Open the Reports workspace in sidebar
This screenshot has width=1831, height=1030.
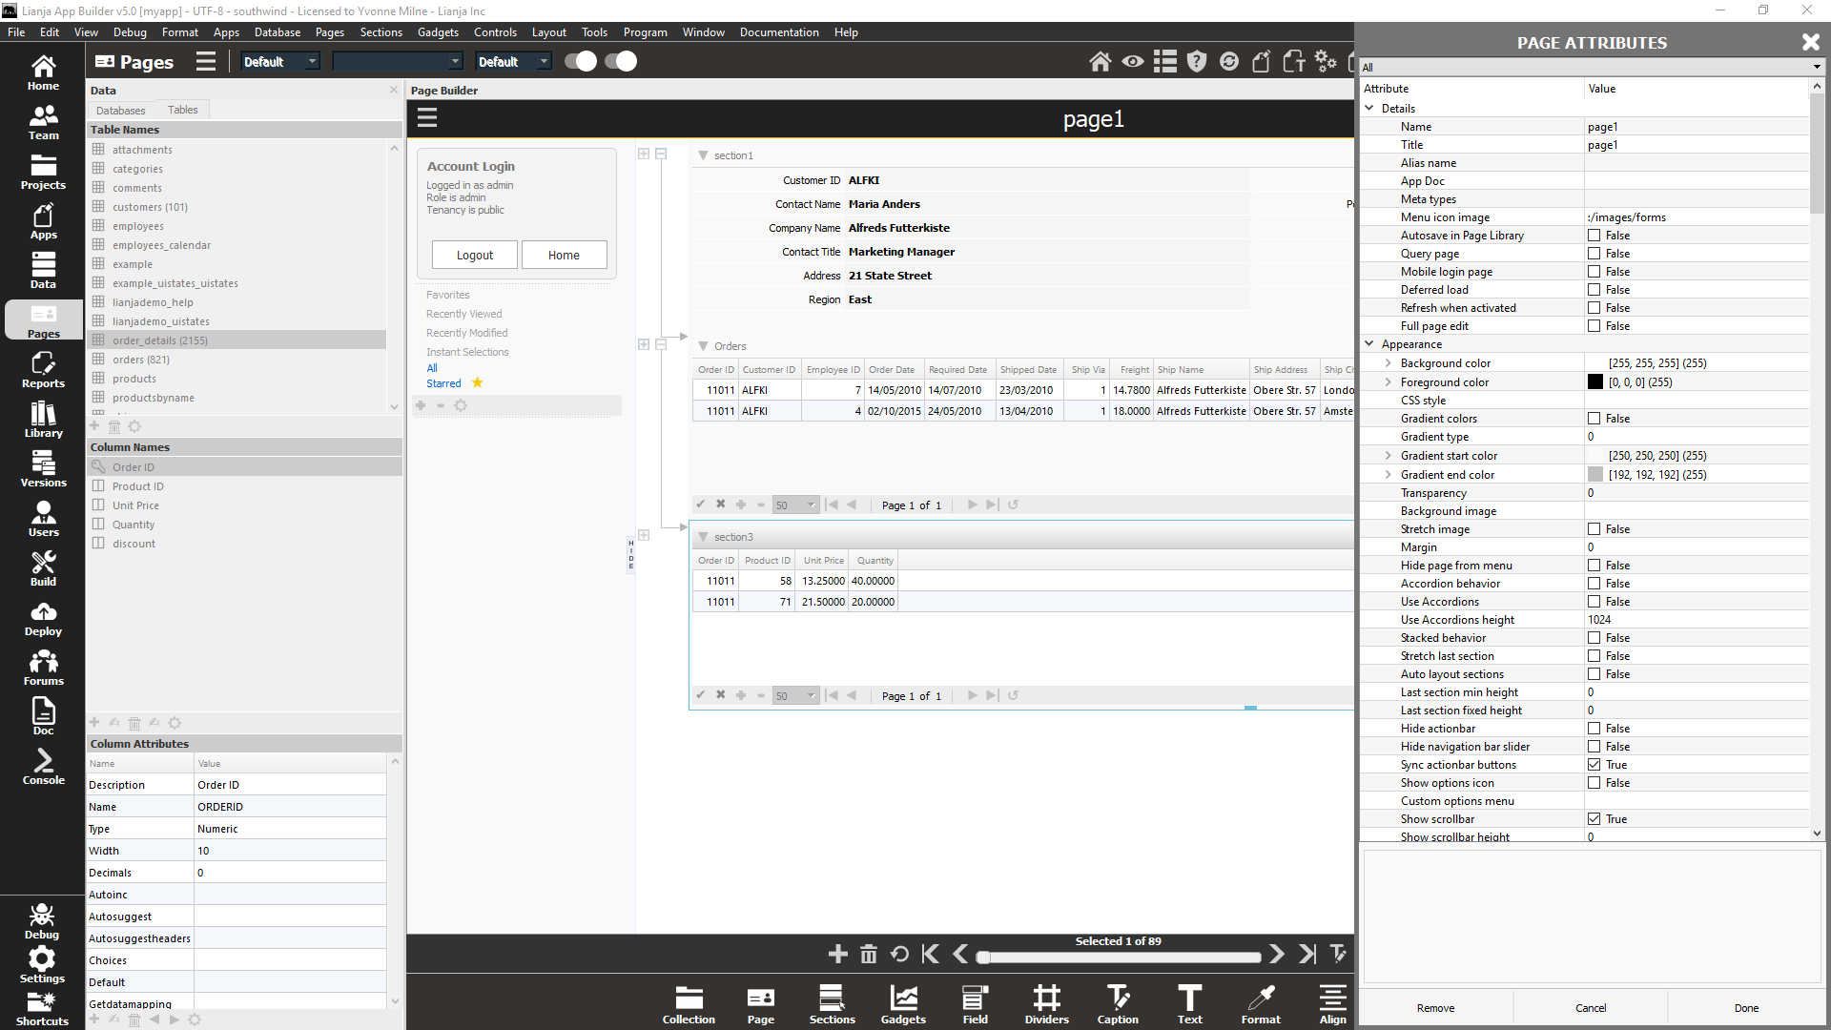pos(43,370)
